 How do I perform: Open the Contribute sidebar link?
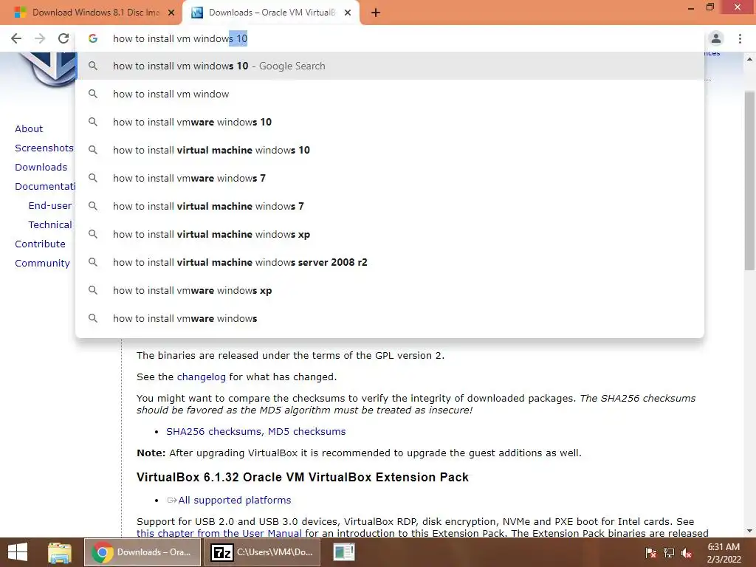(x=40, y=244)
